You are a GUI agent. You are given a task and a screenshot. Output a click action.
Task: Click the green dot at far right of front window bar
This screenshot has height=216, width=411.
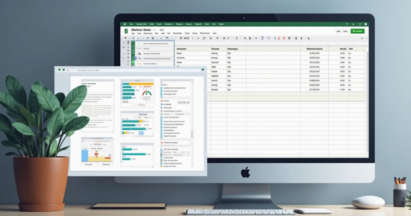pos(203,70)
